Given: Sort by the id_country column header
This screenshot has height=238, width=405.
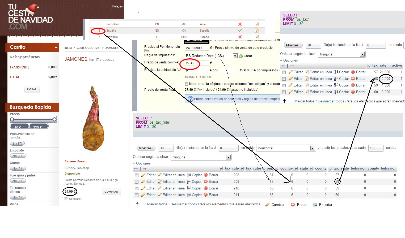Looking at the screenshot, I should coord(284,168).
